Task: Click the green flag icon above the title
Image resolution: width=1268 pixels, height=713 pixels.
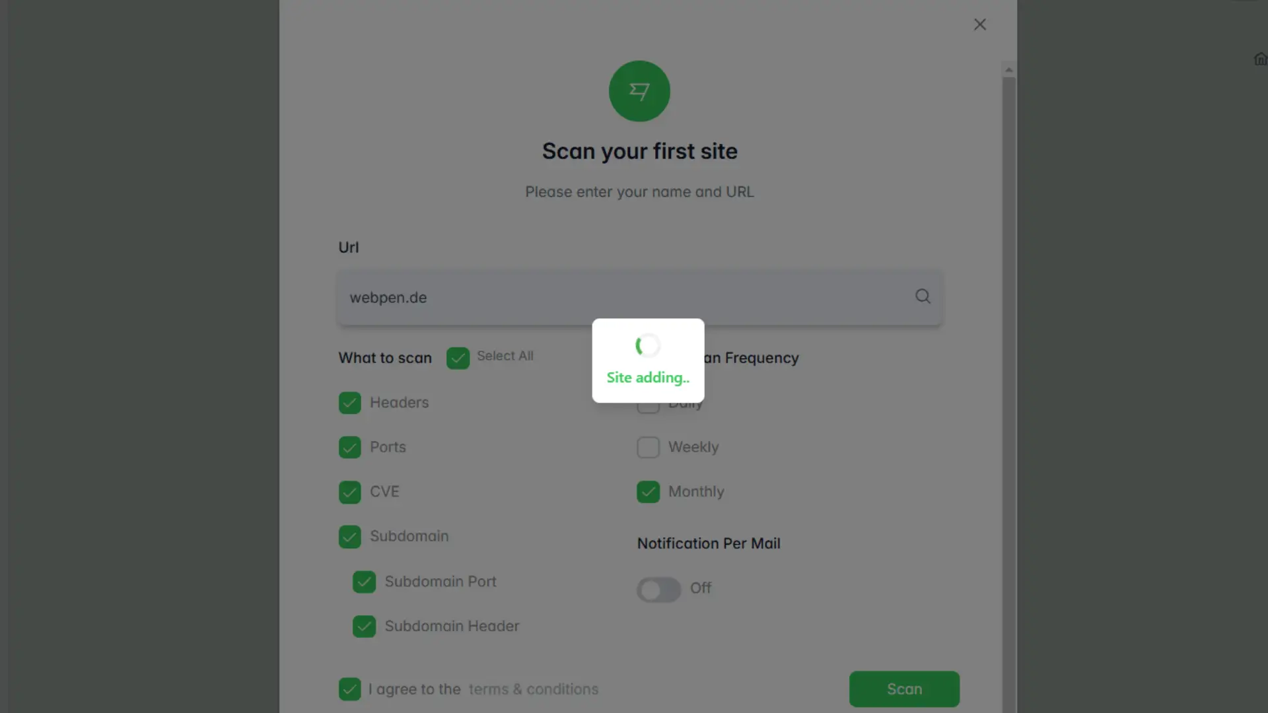Action: pyautogui.click(x=639, y=91)
